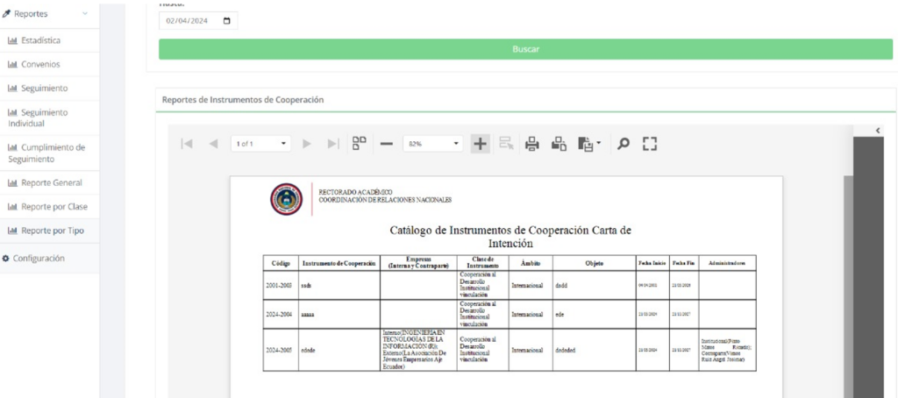Click RECTORADO ACADÉMICO header text
The height and width of the screenshot is (398, 898).
(x=356, y=192)
